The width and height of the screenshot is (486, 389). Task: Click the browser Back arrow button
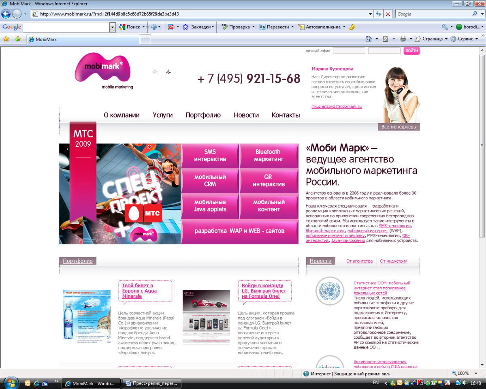click(6, 14)
